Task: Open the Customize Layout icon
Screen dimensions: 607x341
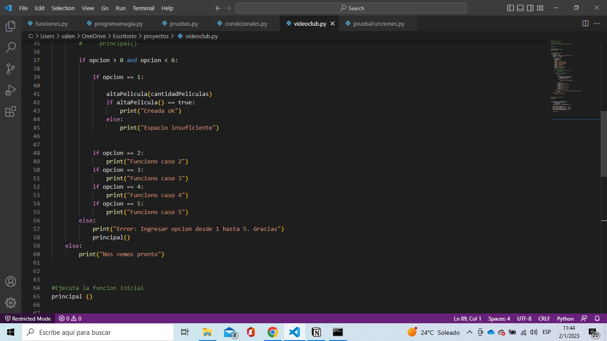Action: click(540, 8)
